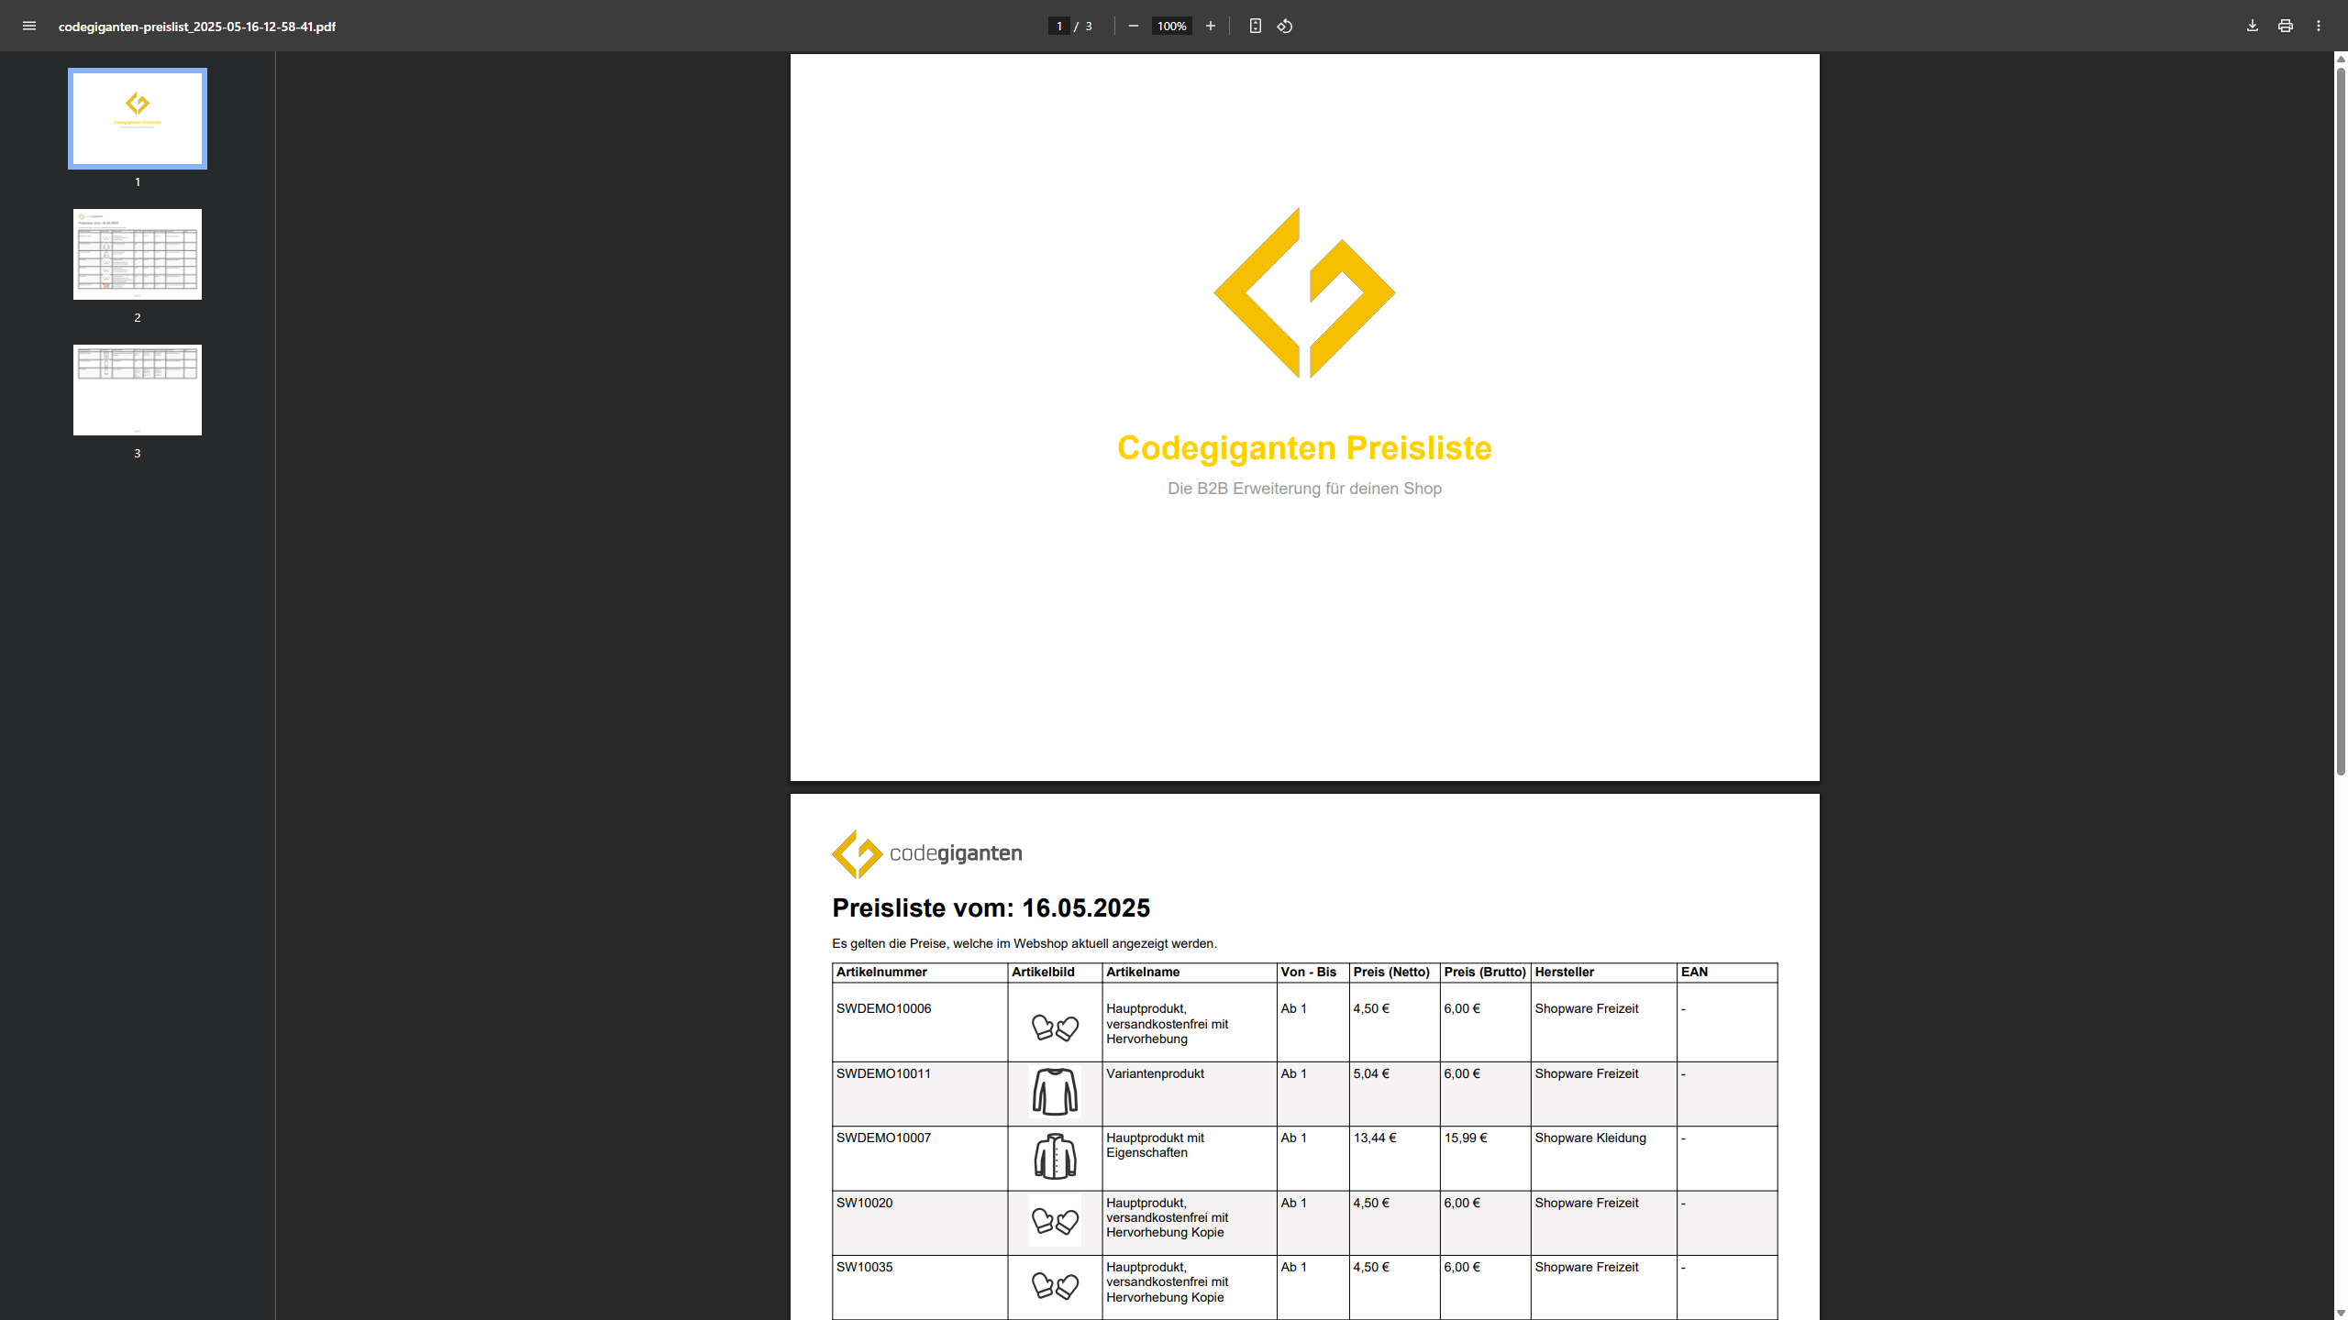Rotate the document counterclockwise

click(1285, 26)
